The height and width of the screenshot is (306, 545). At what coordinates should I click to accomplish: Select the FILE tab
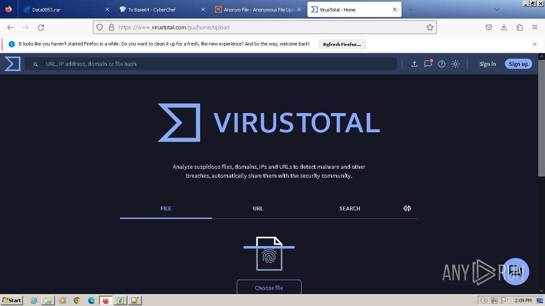click(166, 208)
